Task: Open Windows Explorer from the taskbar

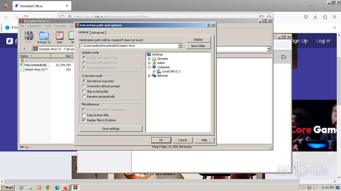Action: (30, 188)
